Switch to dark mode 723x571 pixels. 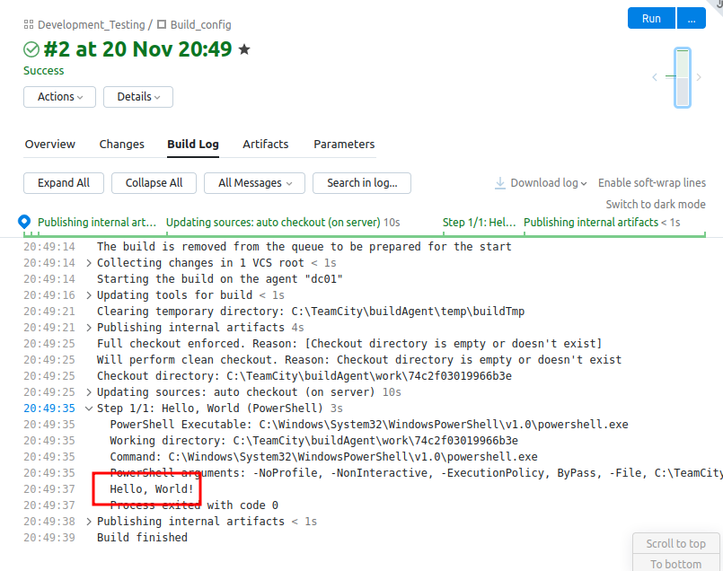point(655,205)
